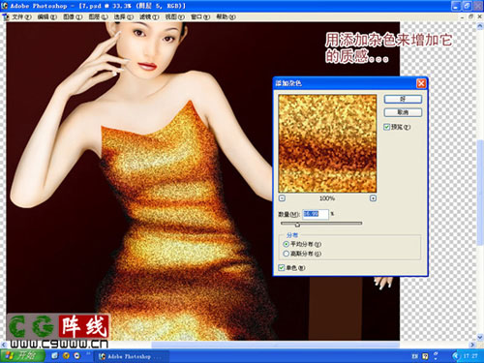The width and height of the screenshot is (484, 363).
Task: Click the EN language indicator in tray
Action: pyautogui.click(x=414, y=356)
